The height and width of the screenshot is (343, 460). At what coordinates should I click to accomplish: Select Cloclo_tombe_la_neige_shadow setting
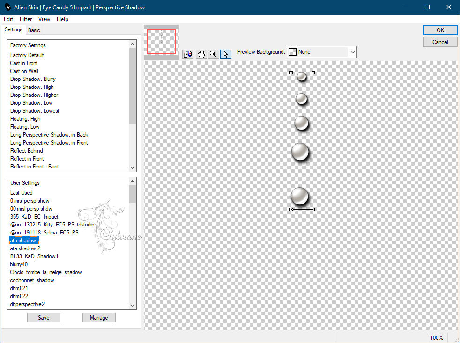pyautogui.click(x=46, y=272)
